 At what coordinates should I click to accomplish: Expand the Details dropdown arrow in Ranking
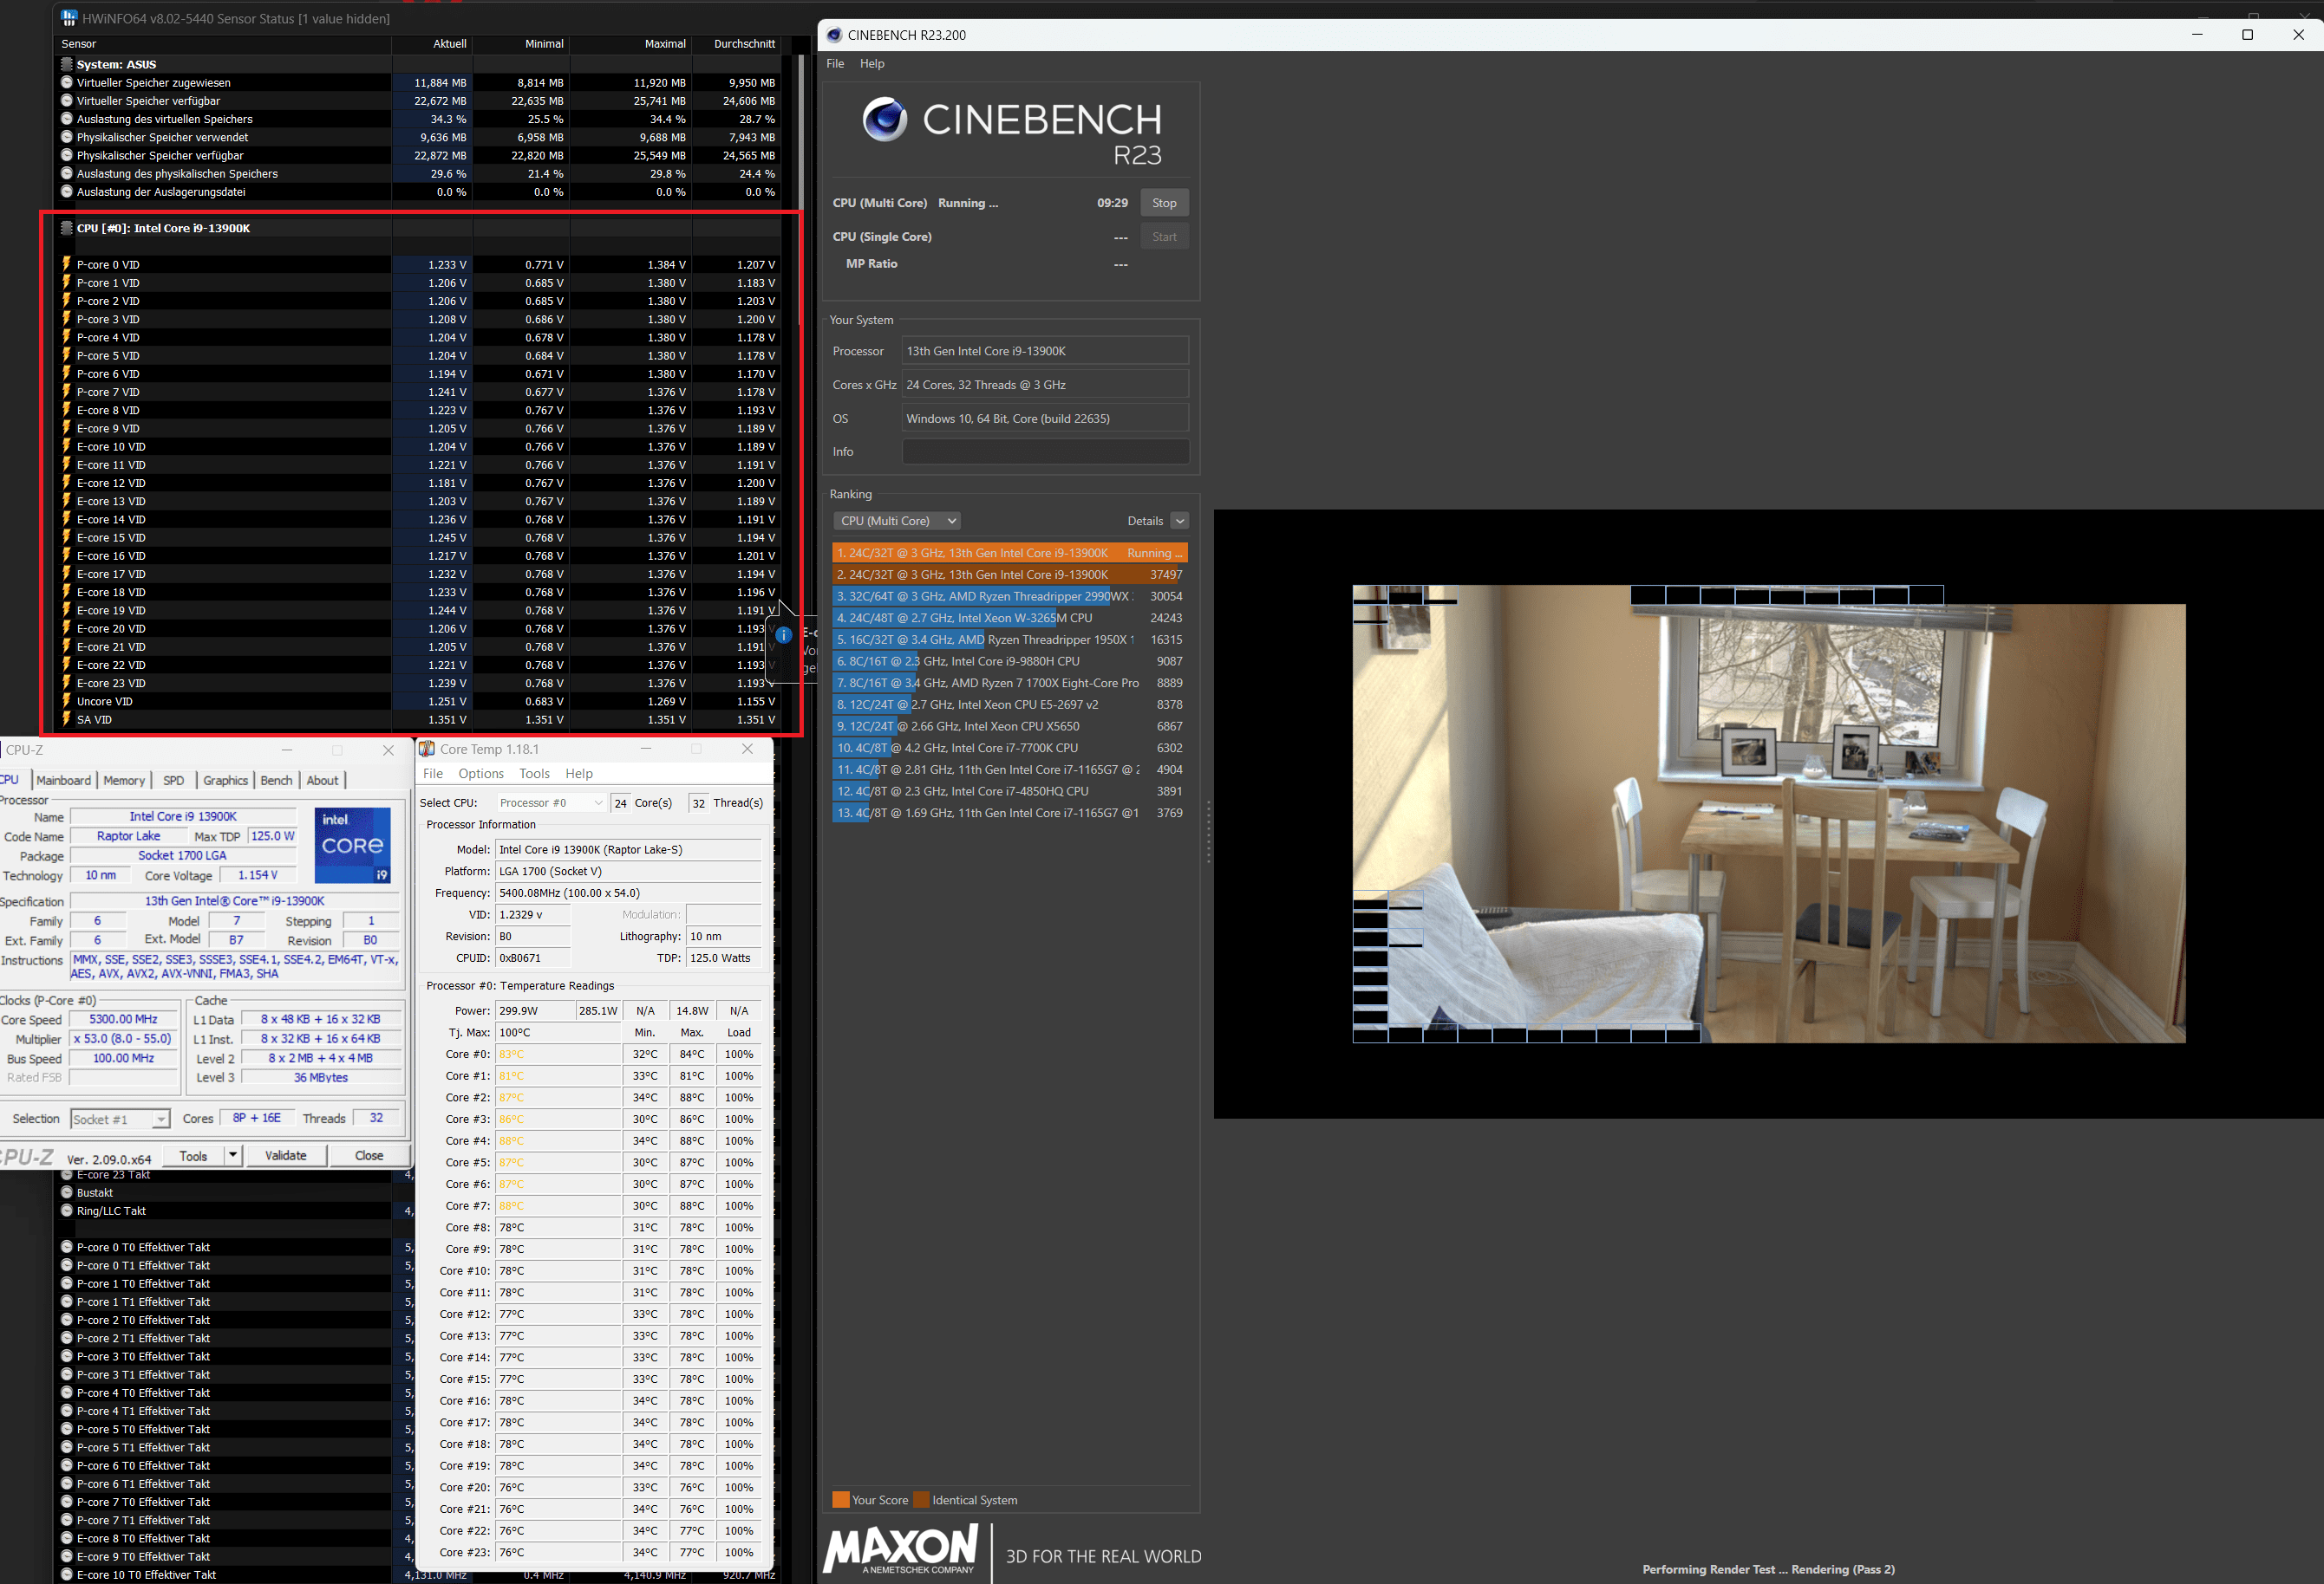[1180, 521]
